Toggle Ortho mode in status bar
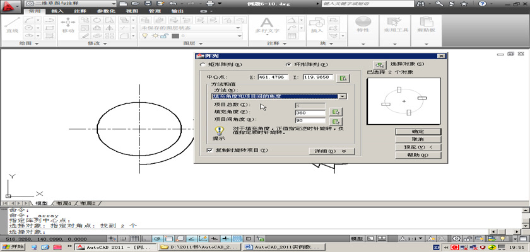Screen dimensions: 530x252 point(146,239)
